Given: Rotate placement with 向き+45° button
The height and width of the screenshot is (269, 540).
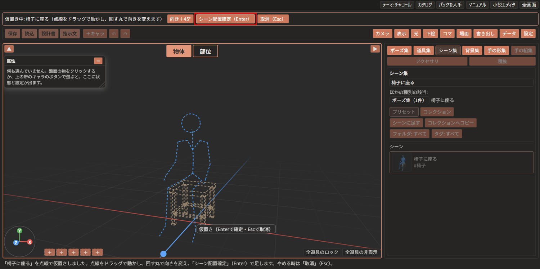Looking at the screenshot, I should click(180, 19).
